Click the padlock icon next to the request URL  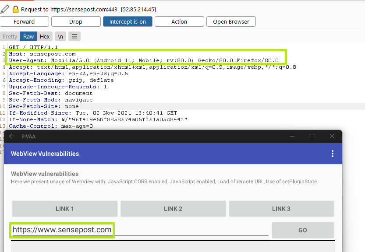pos(16,9)
